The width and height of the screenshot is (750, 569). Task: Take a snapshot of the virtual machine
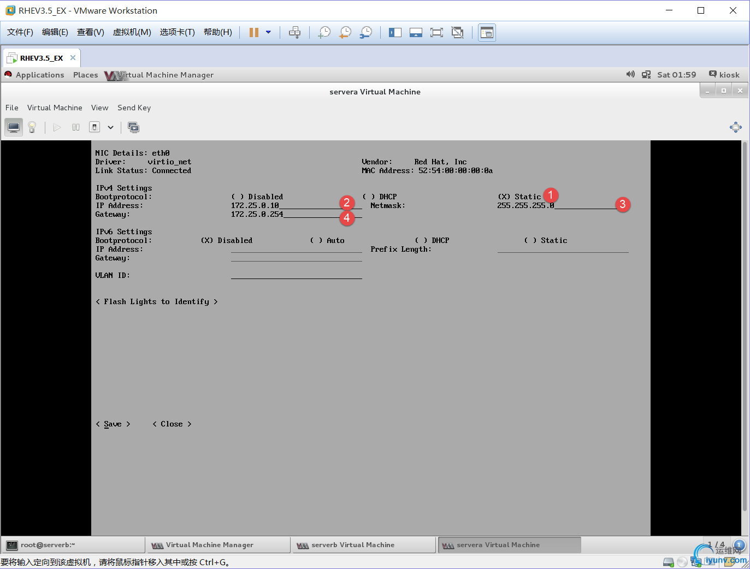[x=324, y=32]
